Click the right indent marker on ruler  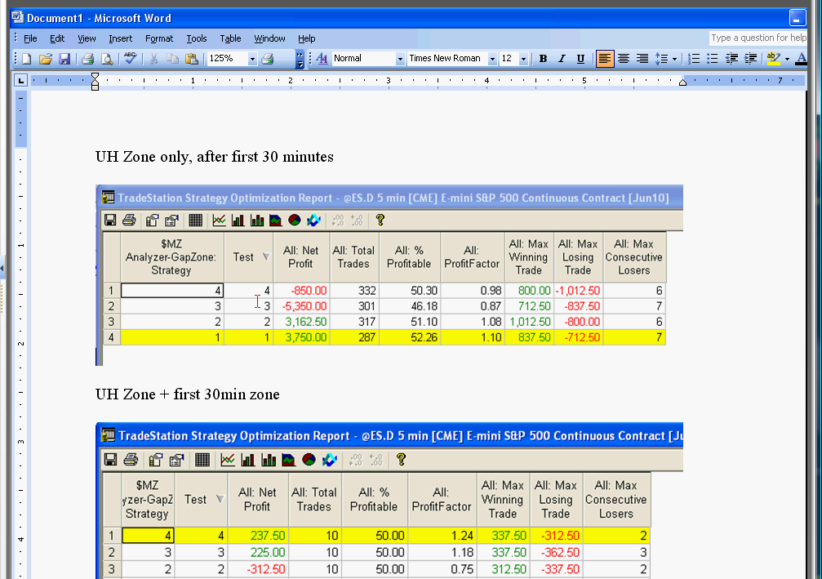click(x=682, y=82)
